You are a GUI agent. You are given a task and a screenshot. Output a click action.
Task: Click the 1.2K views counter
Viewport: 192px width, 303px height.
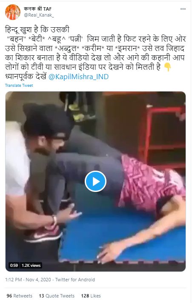click(31, 265)
